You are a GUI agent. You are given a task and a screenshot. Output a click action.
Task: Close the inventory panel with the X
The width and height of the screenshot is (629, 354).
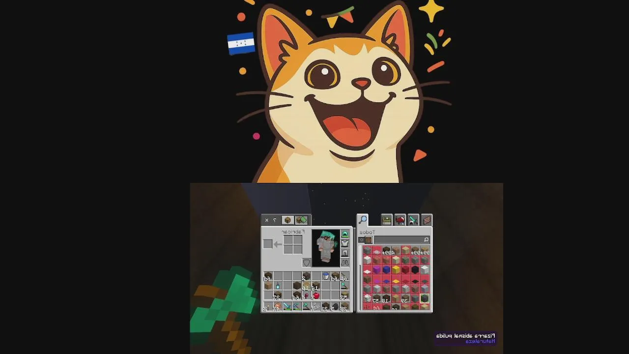[267, 220]
